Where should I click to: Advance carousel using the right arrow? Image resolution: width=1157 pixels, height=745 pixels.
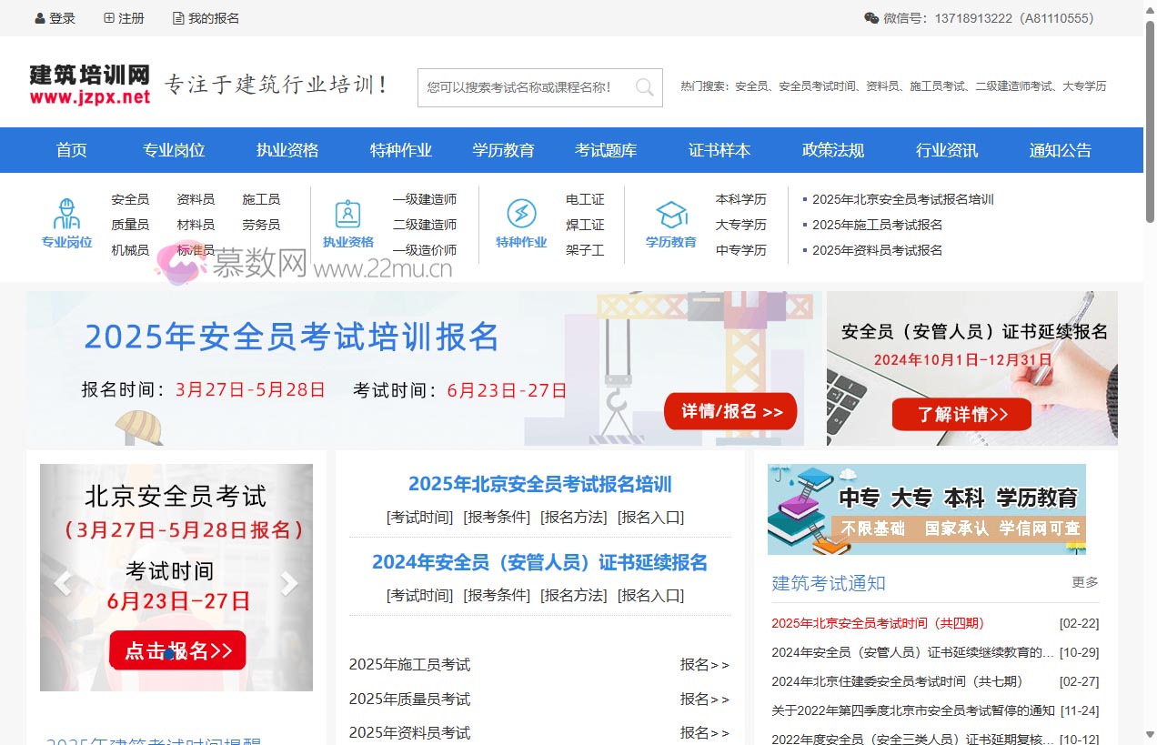click(x=289, y=582)
